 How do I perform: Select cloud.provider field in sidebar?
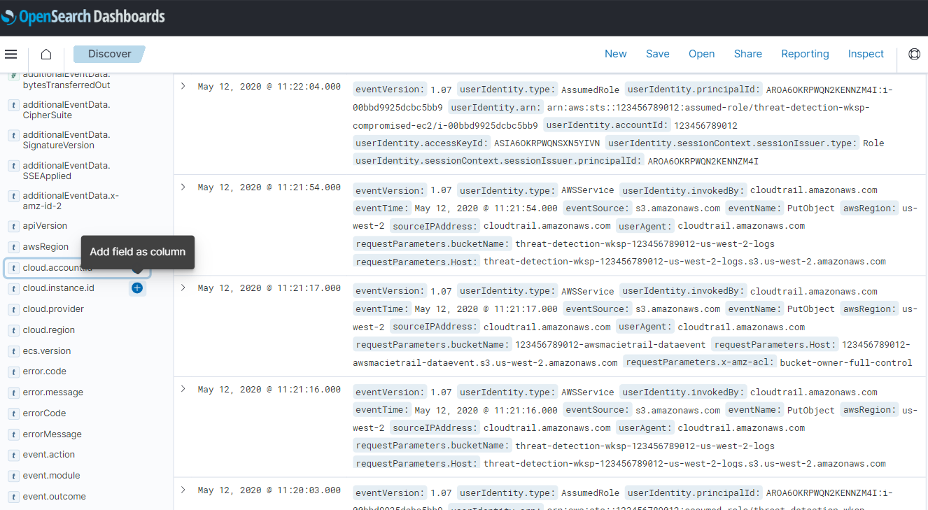53,309
